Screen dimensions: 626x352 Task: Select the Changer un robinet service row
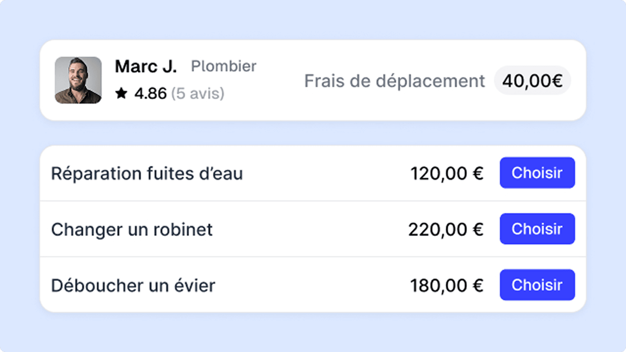click(x=132, y=229)
